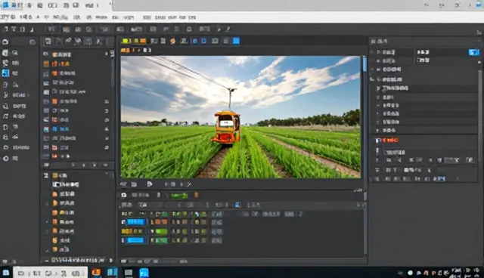The height and width of the screenshot is (278, 484).
Task: Click the folder icon atop the left sidebar
Action: (33, 42)
